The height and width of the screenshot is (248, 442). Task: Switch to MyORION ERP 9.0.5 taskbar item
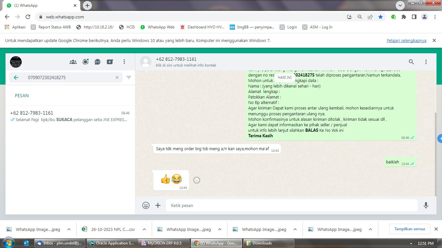click(164, 243)
